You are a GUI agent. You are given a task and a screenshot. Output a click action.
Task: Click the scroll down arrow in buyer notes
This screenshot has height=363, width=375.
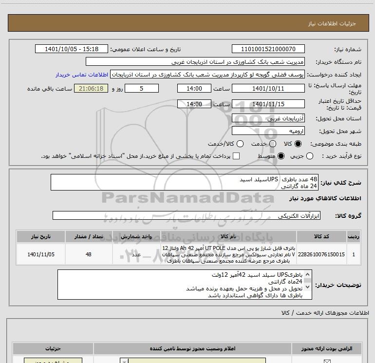(308, 287)
